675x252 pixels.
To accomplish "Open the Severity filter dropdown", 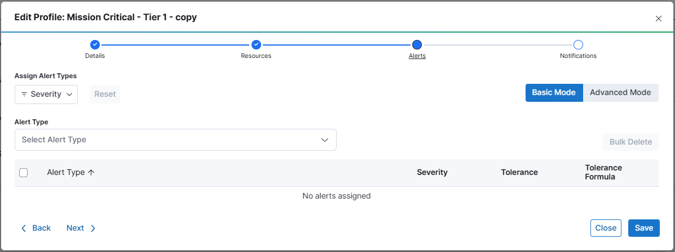I will point(46,94).
